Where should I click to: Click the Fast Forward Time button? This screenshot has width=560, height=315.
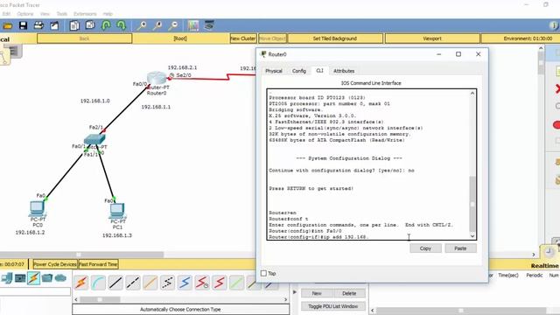[x=98, y=264]
